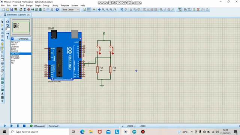Click the 'P' pick terminals button
Image resolution: width=240 pixels, height=135 pixels.
[12, 39]
